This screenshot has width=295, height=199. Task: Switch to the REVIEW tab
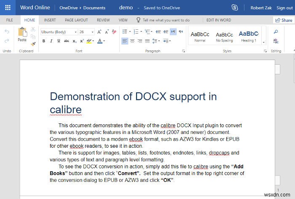[103, 20]
